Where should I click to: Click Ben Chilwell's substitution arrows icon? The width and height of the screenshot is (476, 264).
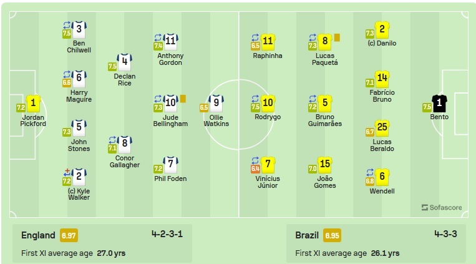pyautogui.click(x=67, y=25)
